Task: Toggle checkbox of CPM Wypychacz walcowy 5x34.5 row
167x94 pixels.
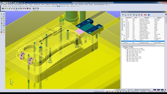Action: coord(122,19)
